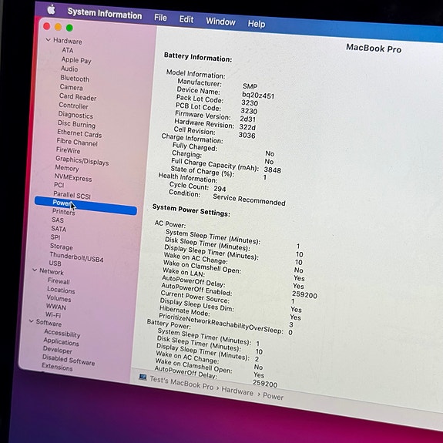Screen dimensions: 443x443
Task: Select Camera in the sidebar
Action: [x=71, y=87]
